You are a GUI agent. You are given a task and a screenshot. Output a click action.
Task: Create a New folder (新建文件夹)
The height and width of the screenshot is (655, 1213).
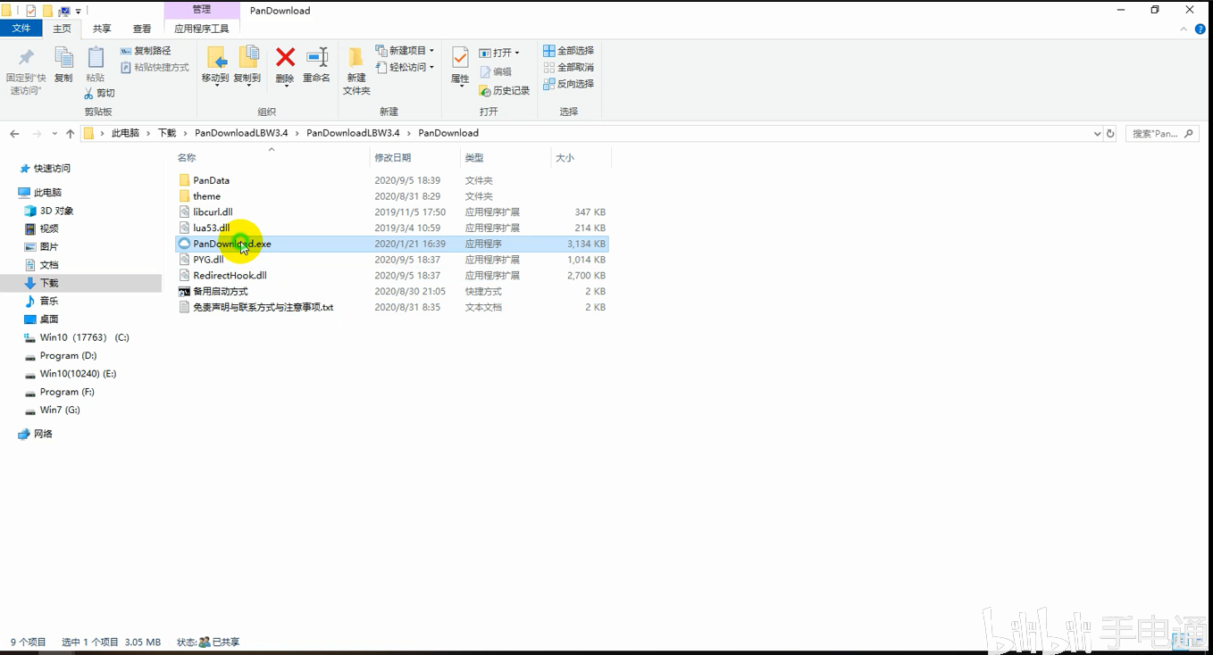coord(356,71)
